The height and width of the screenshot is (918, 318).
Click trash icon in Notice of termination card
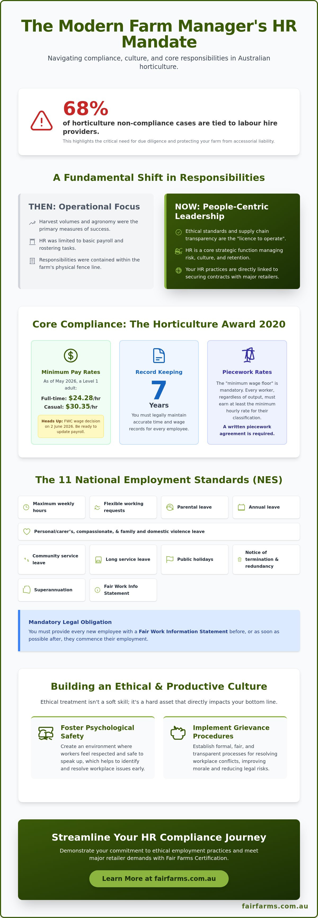pos(240,559)
